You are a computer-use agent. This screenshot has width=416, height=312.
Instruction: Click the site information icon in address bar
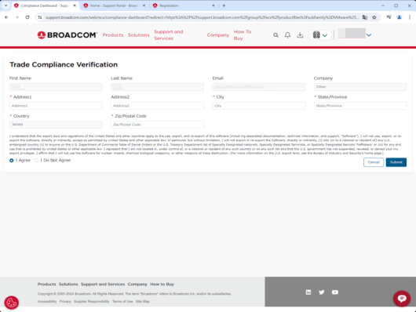tap(40, 17)
